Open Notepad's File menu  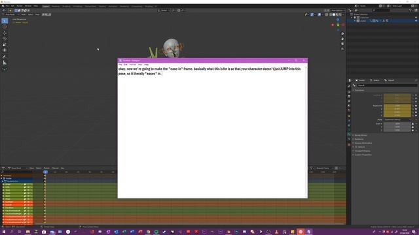pos(120,65)
